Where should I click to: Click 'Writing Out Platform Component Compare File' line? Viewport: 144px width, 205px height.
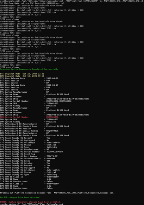57,193
